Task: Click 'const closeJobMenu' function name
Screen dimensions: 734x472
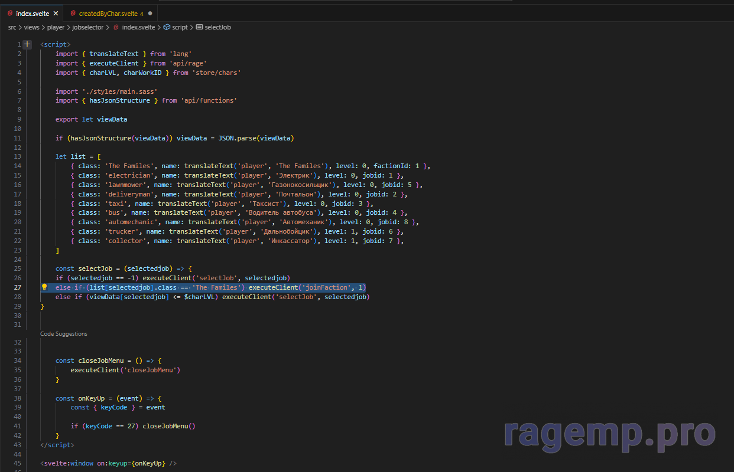Action: pos(101,360)
